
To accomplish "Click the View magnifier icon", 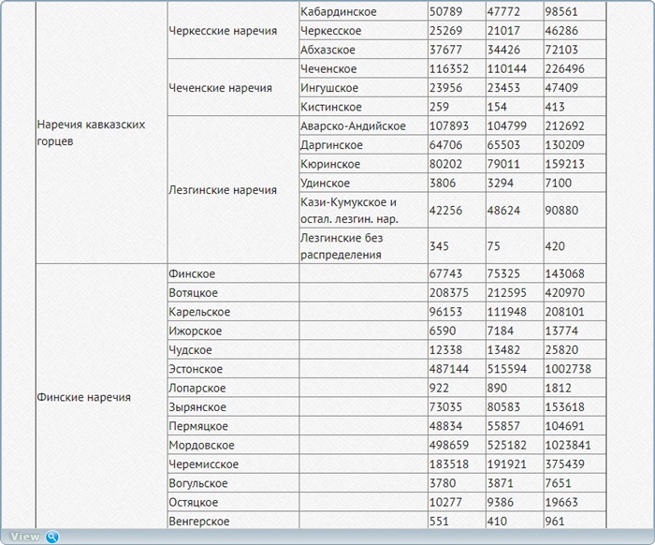I will click(x=51, y=537).
